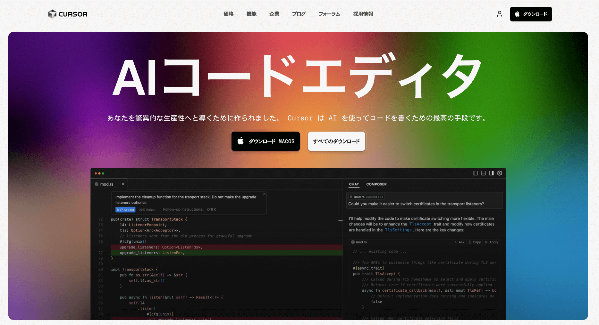The height and width of the screenshot is (325, 599).
Task: Click added line upgrade_listeners: ListenFds
Action: [227, 253]
